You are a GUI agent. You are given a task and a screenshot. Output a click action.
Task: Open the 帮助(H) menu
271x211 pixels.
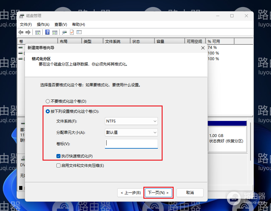tap(78, 25)
